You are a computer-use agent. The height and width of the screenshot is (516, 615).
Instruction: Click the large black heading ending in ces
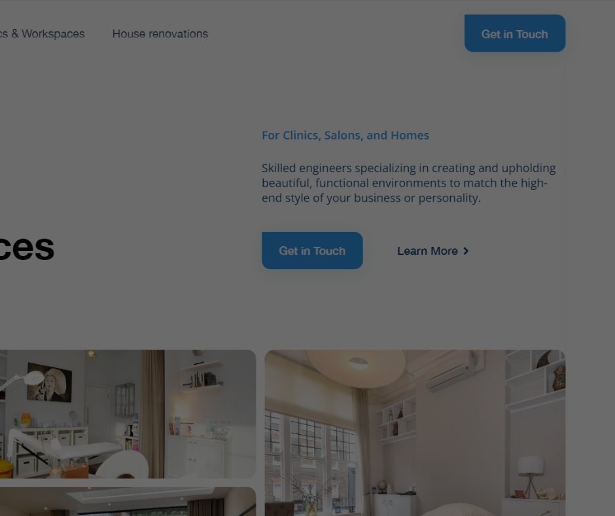pos(27,248)
